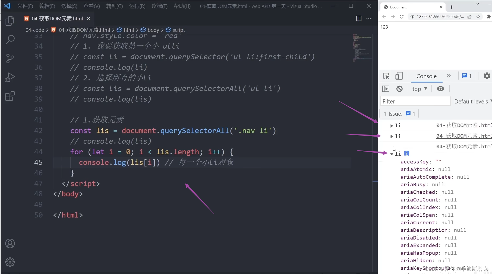This screenshot has height=274, width=492.
Task: Open the issues counter badge in the DevTools toolbar
Action: point(467,76)
